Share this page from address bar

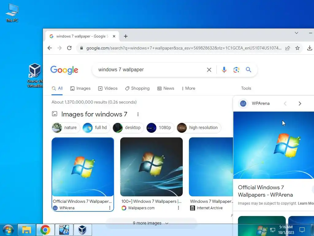288,48
